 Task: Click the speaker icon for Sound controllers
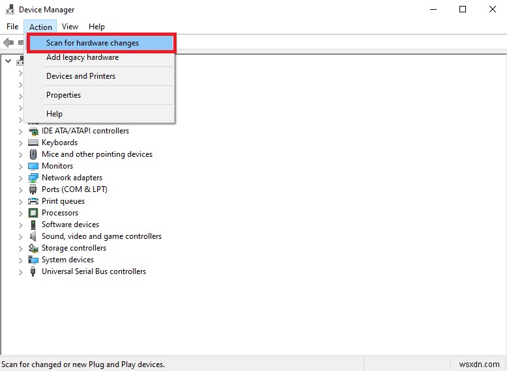tap(33, 236)
